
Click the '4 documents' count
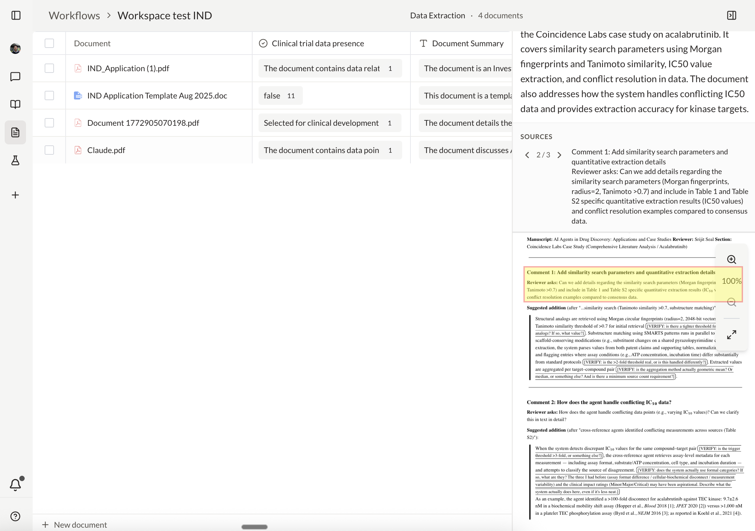coord(500,16)
